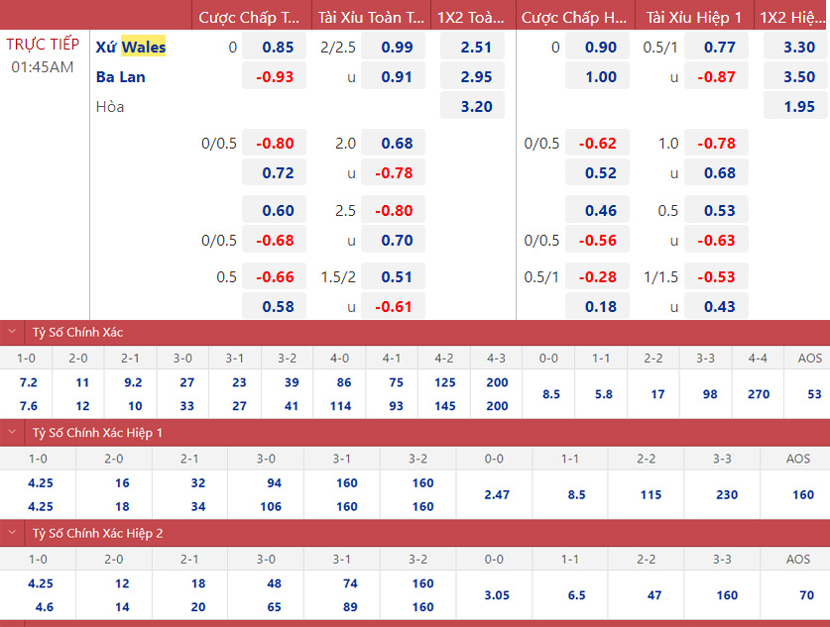Click the 3.30 first-half 1X2 odds
Image resolution: width=830 pixels, height=627 pixels.
coord(798,47)
